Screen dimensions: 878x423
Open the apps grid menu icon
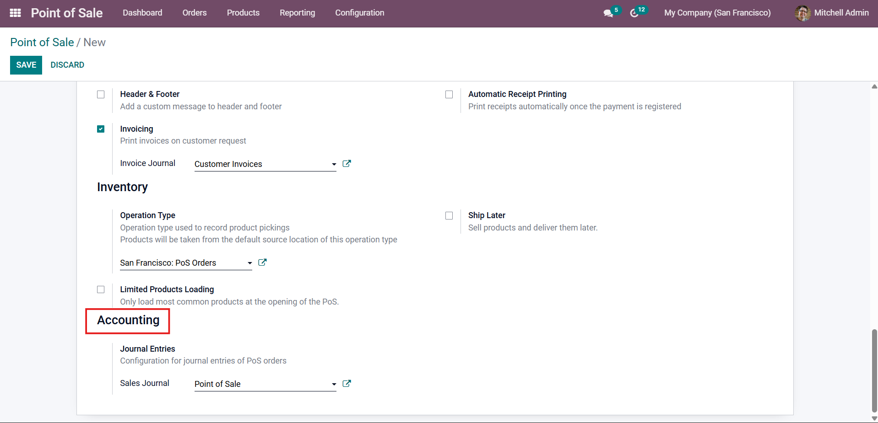click(x=15, y=13)
